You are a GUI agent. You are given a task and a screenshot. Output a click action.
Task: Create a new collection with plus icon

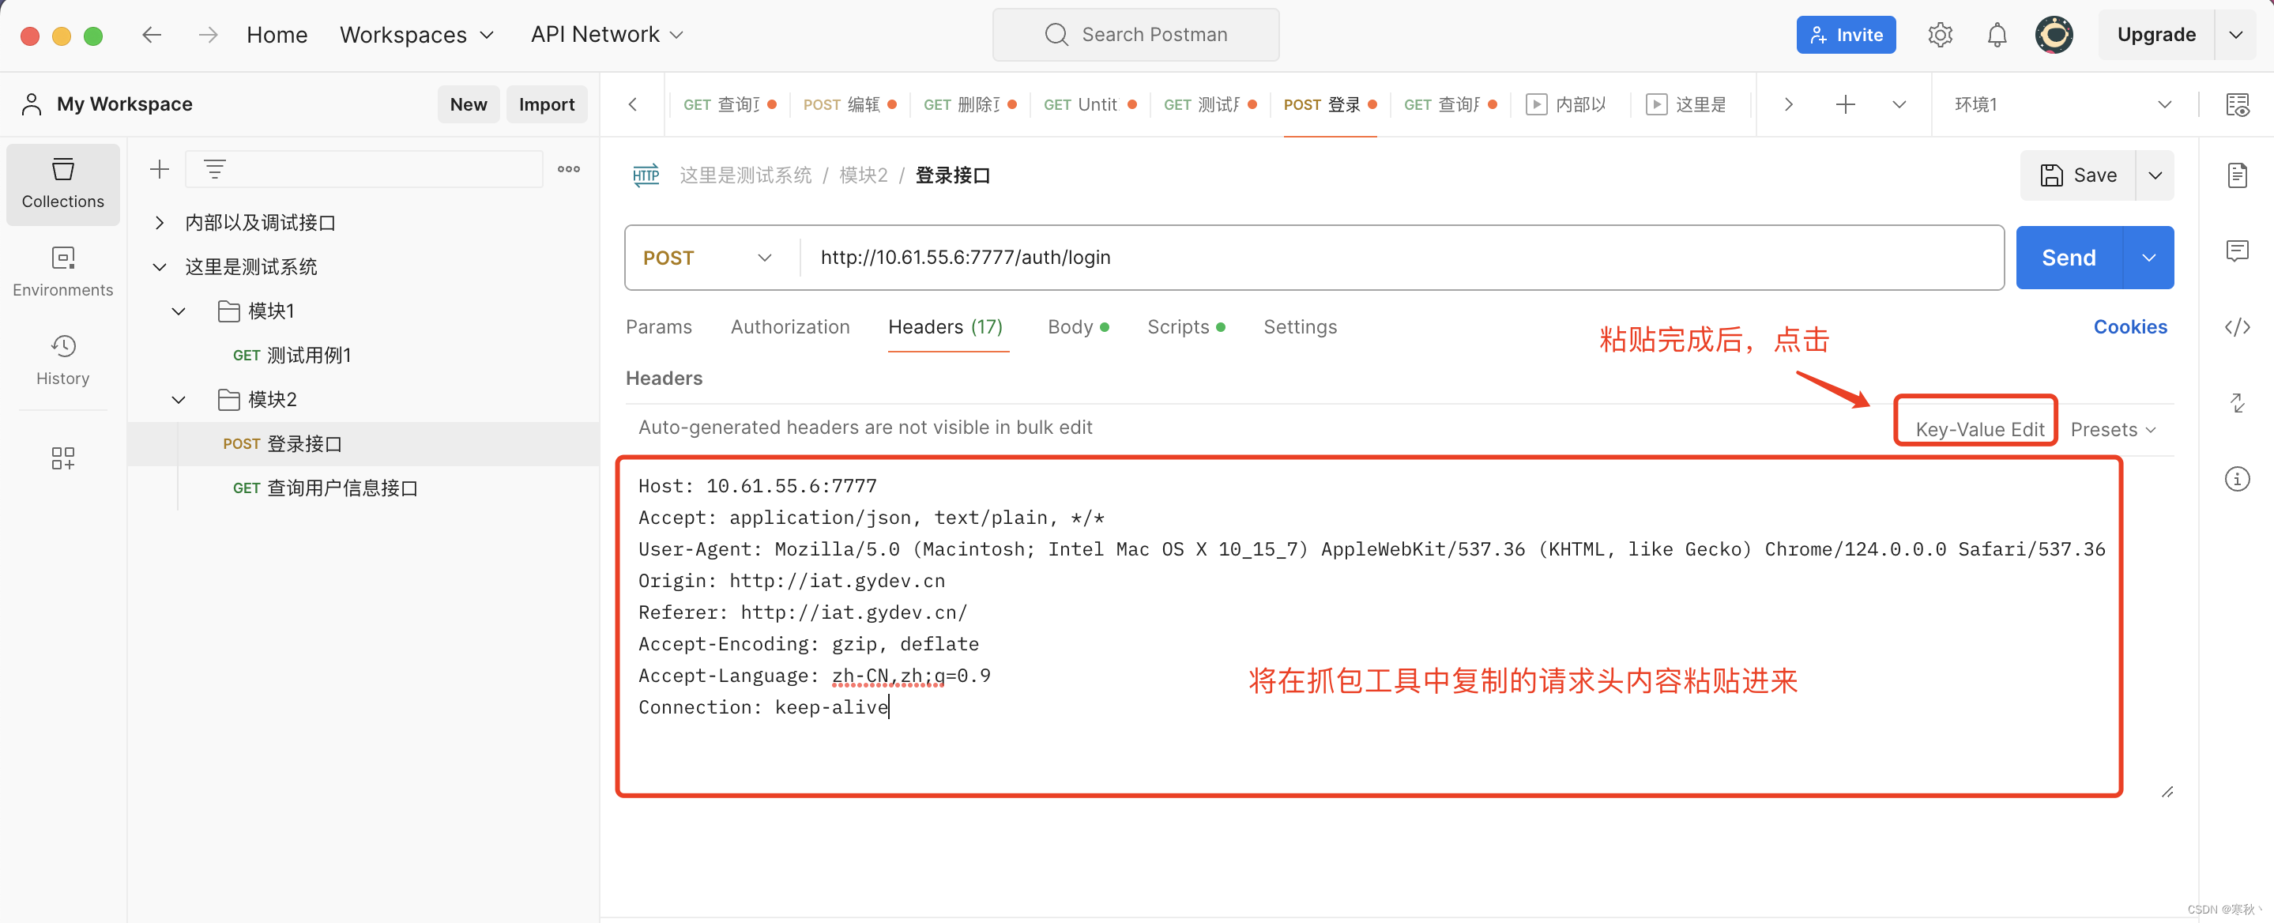159,168
